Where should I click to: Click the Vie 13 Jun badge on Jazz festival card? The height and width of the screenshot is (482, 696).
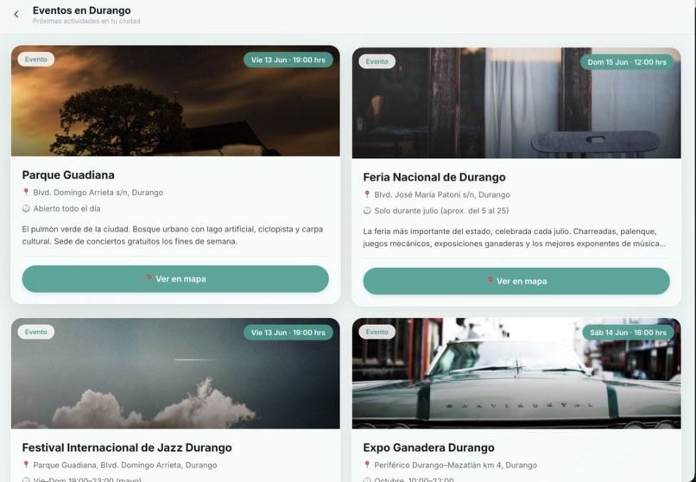288,333
